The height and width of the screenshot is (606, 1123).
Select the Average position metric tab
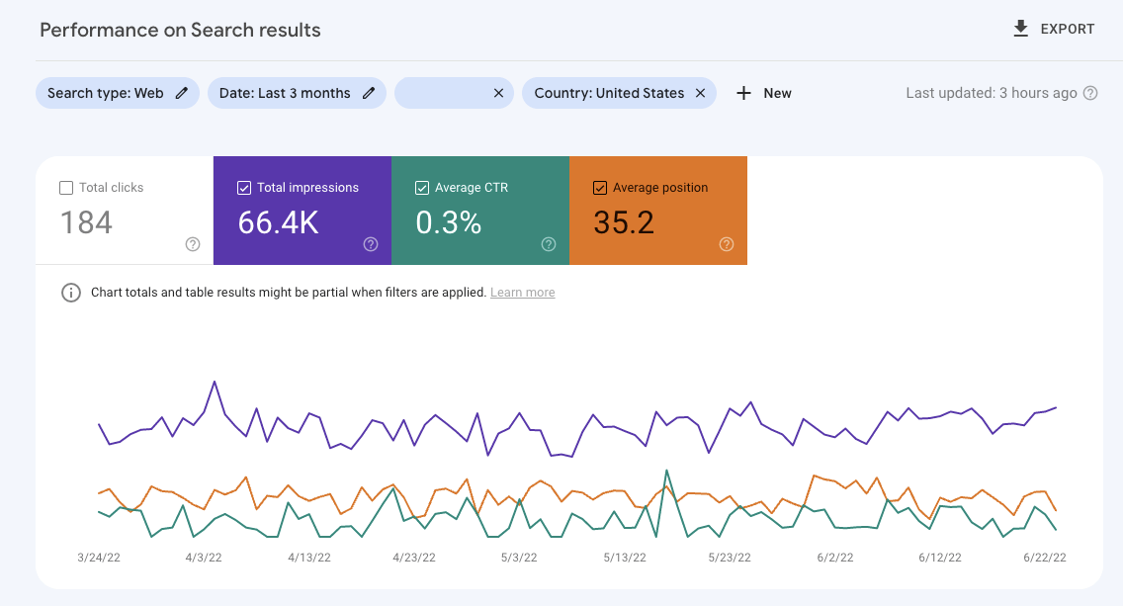(x=657, y=210)
